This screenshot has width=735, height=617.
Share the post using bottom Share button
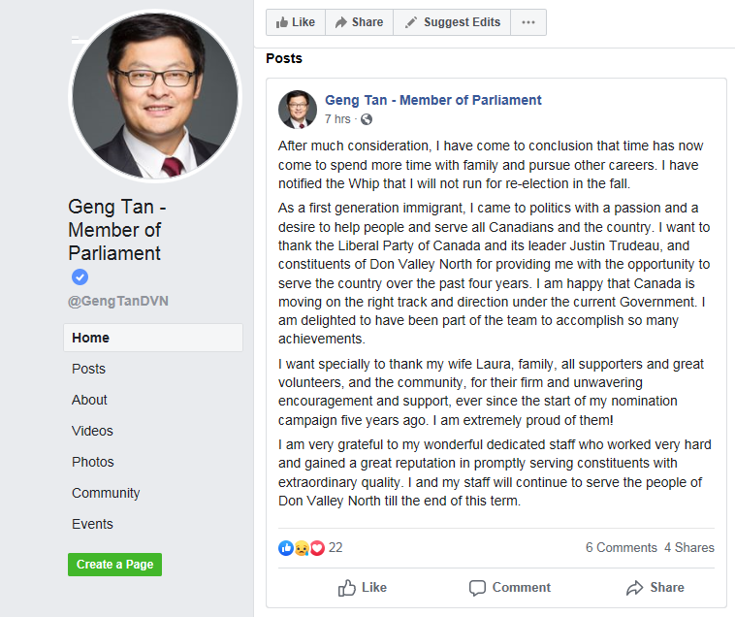pos(655,588)
